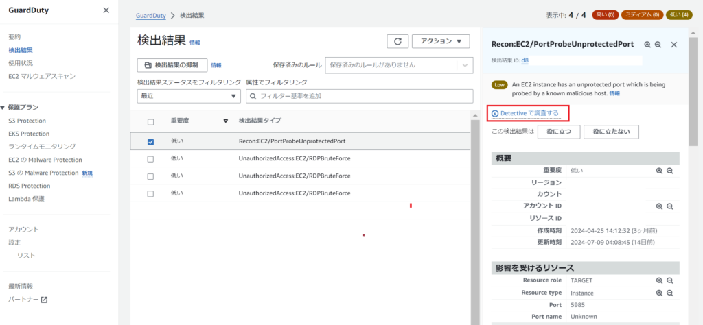
Task: Click the Port value 5985
Action: (x=578, y=305)
